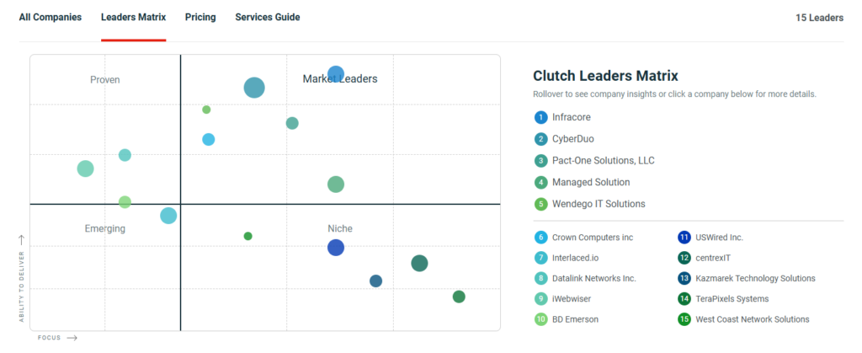862x353 pixels.
Task: Click the number 12 centrexIT badge icon
Action: (684, 258)
